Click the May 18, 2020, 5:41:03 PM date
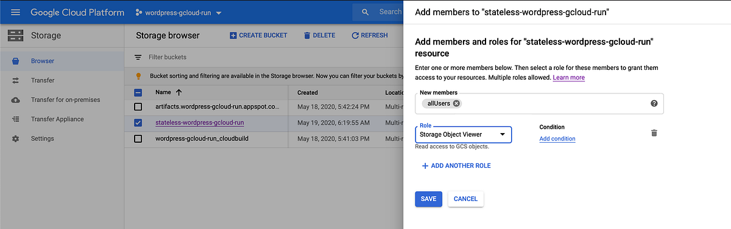Image resolution: width=731 pixels, height=229 pixels. 333,138
